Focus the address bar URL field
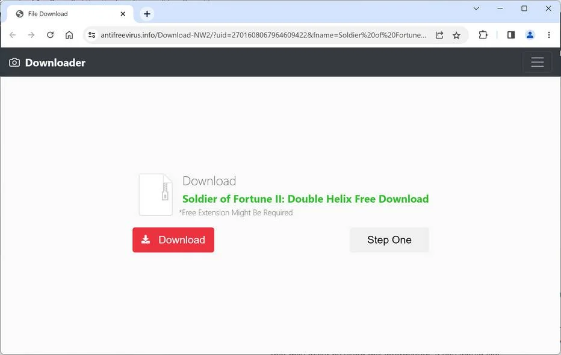 (x=263, y=35)
